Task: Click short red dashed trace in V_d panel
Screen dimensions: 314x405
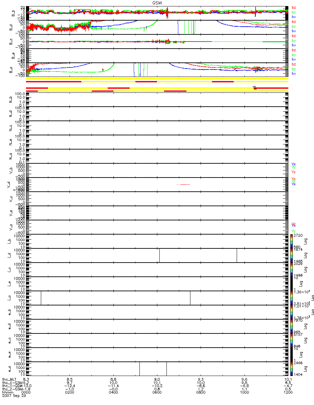Action: click(184, 184)
